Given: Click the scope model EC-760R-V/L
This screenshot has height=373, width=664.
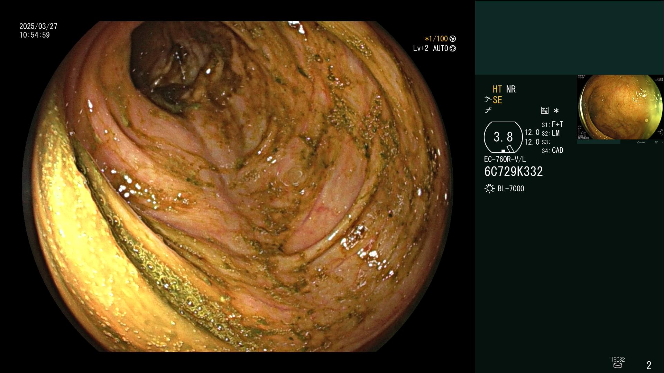Looking at the screenshot, I should pos(505,160).
